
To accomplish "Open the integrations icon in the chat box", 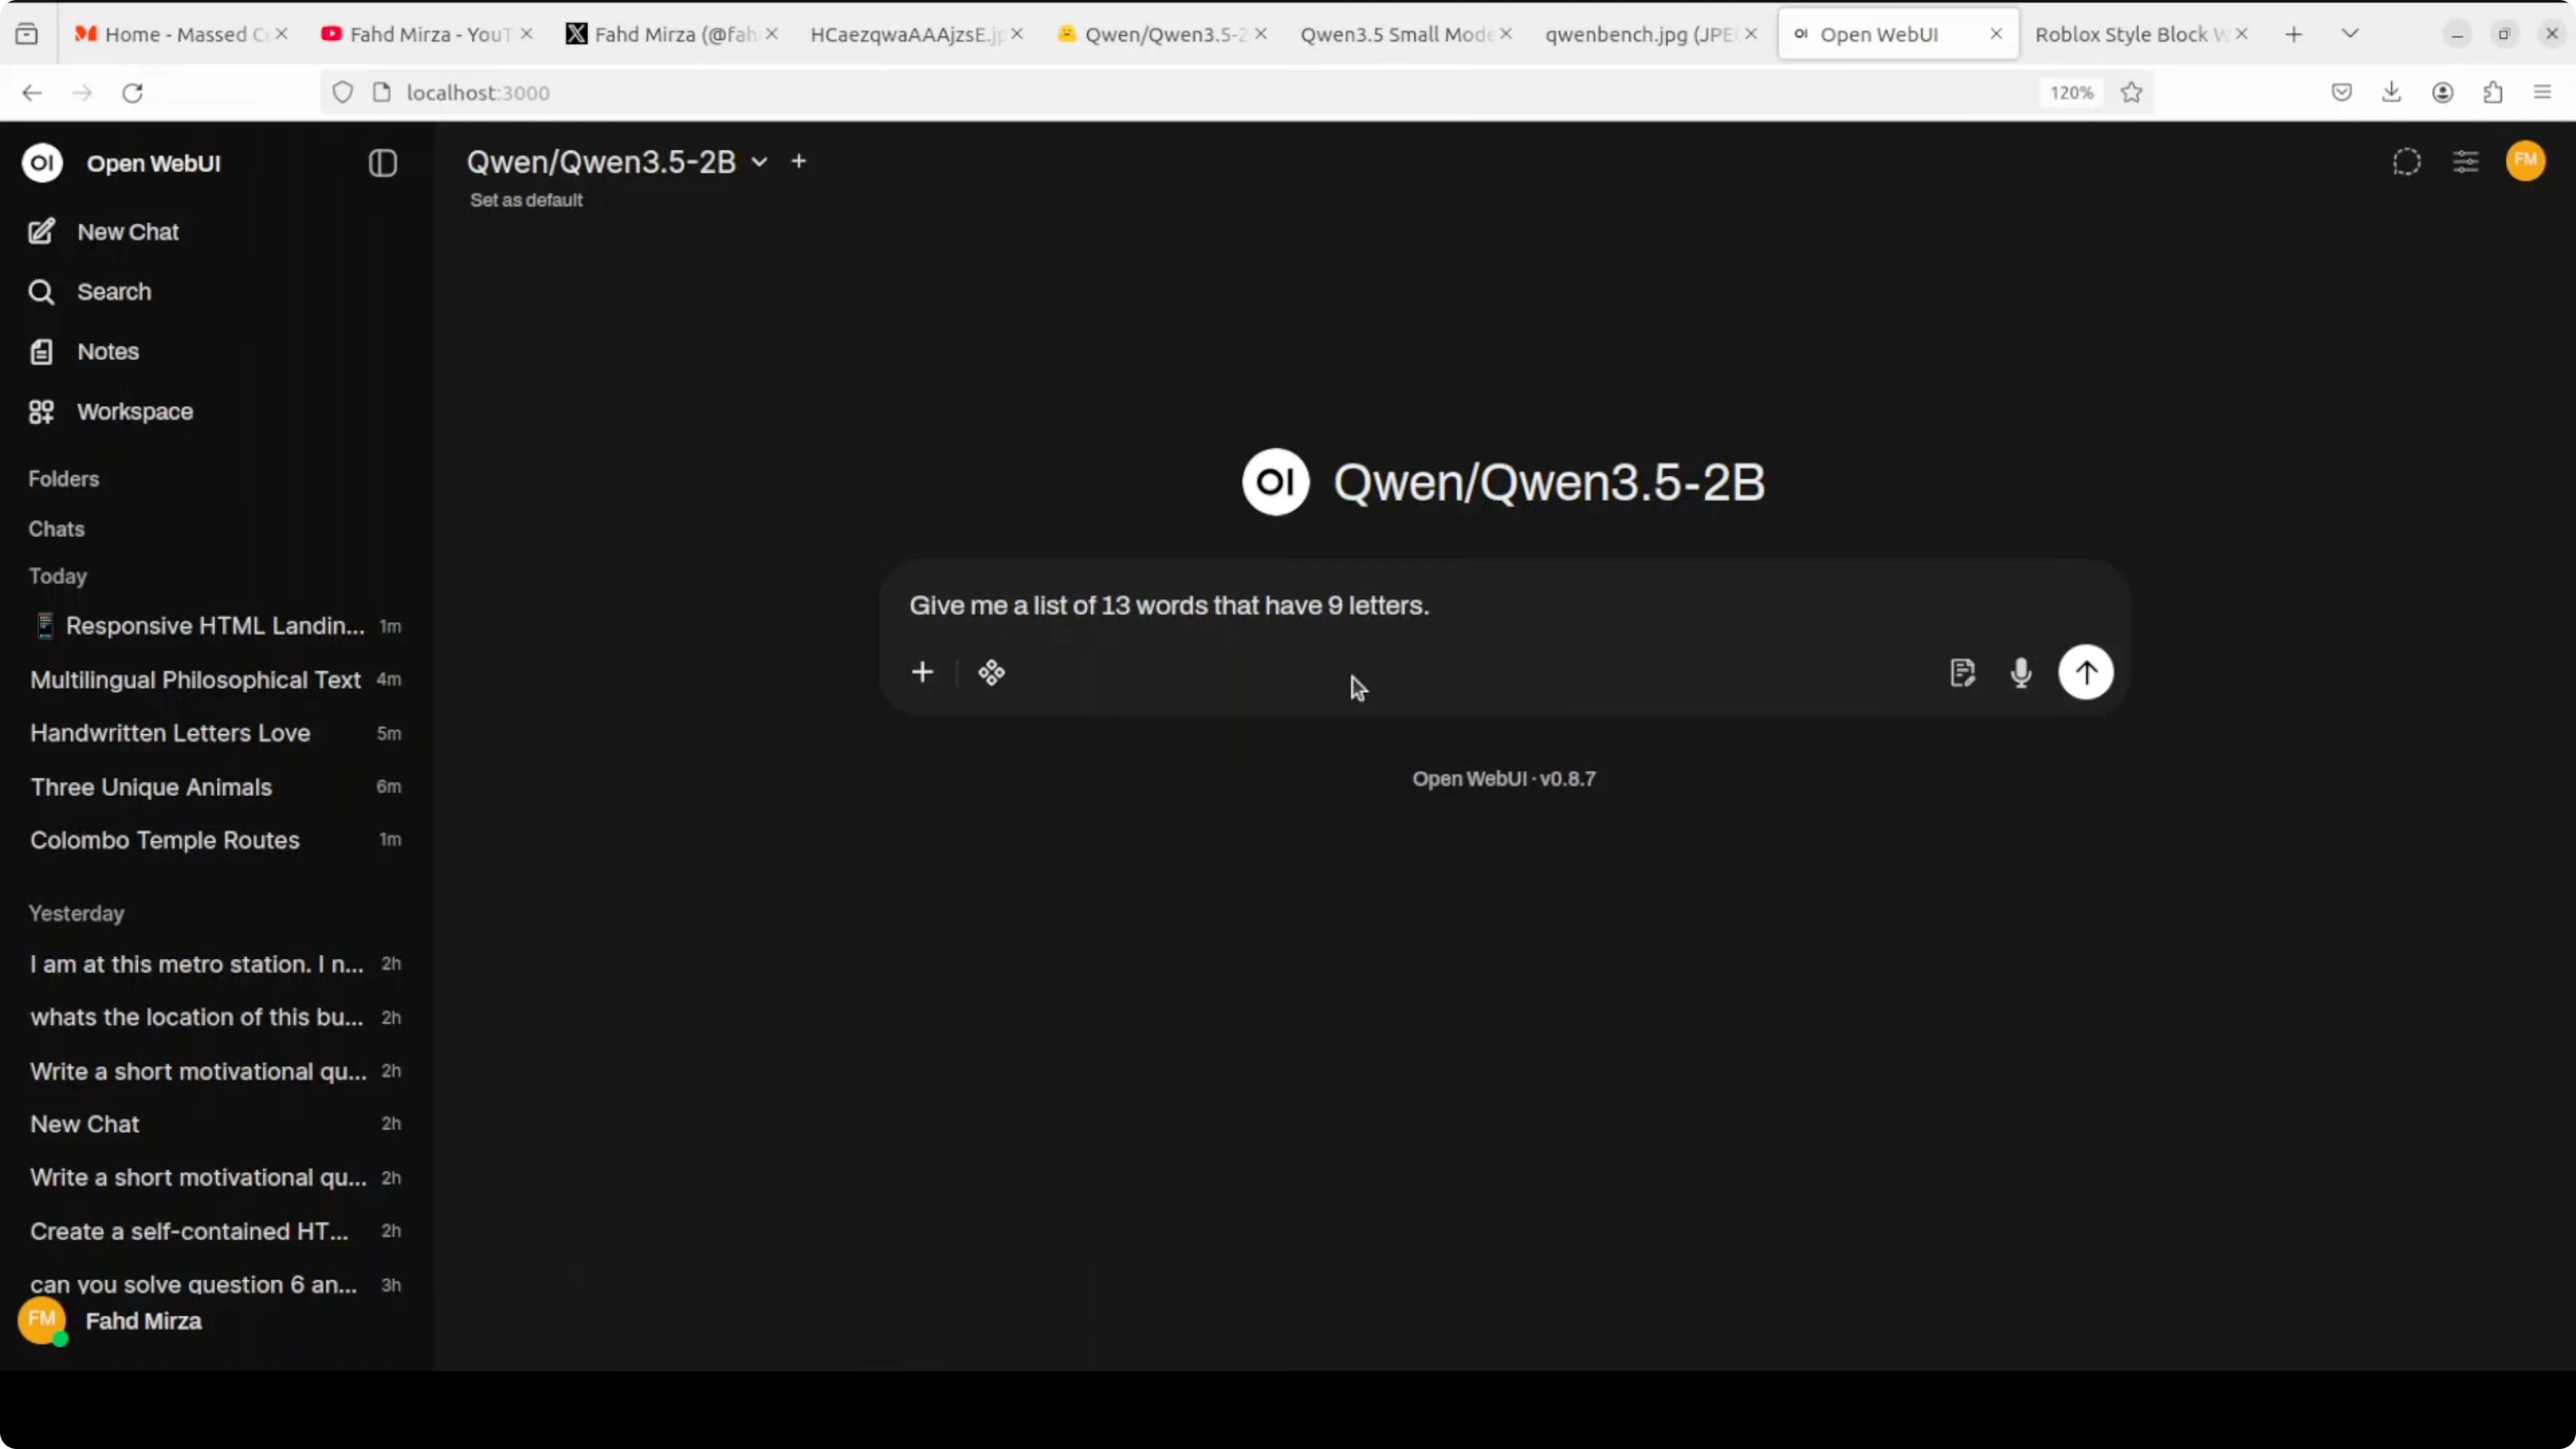I will pos(991,672).
